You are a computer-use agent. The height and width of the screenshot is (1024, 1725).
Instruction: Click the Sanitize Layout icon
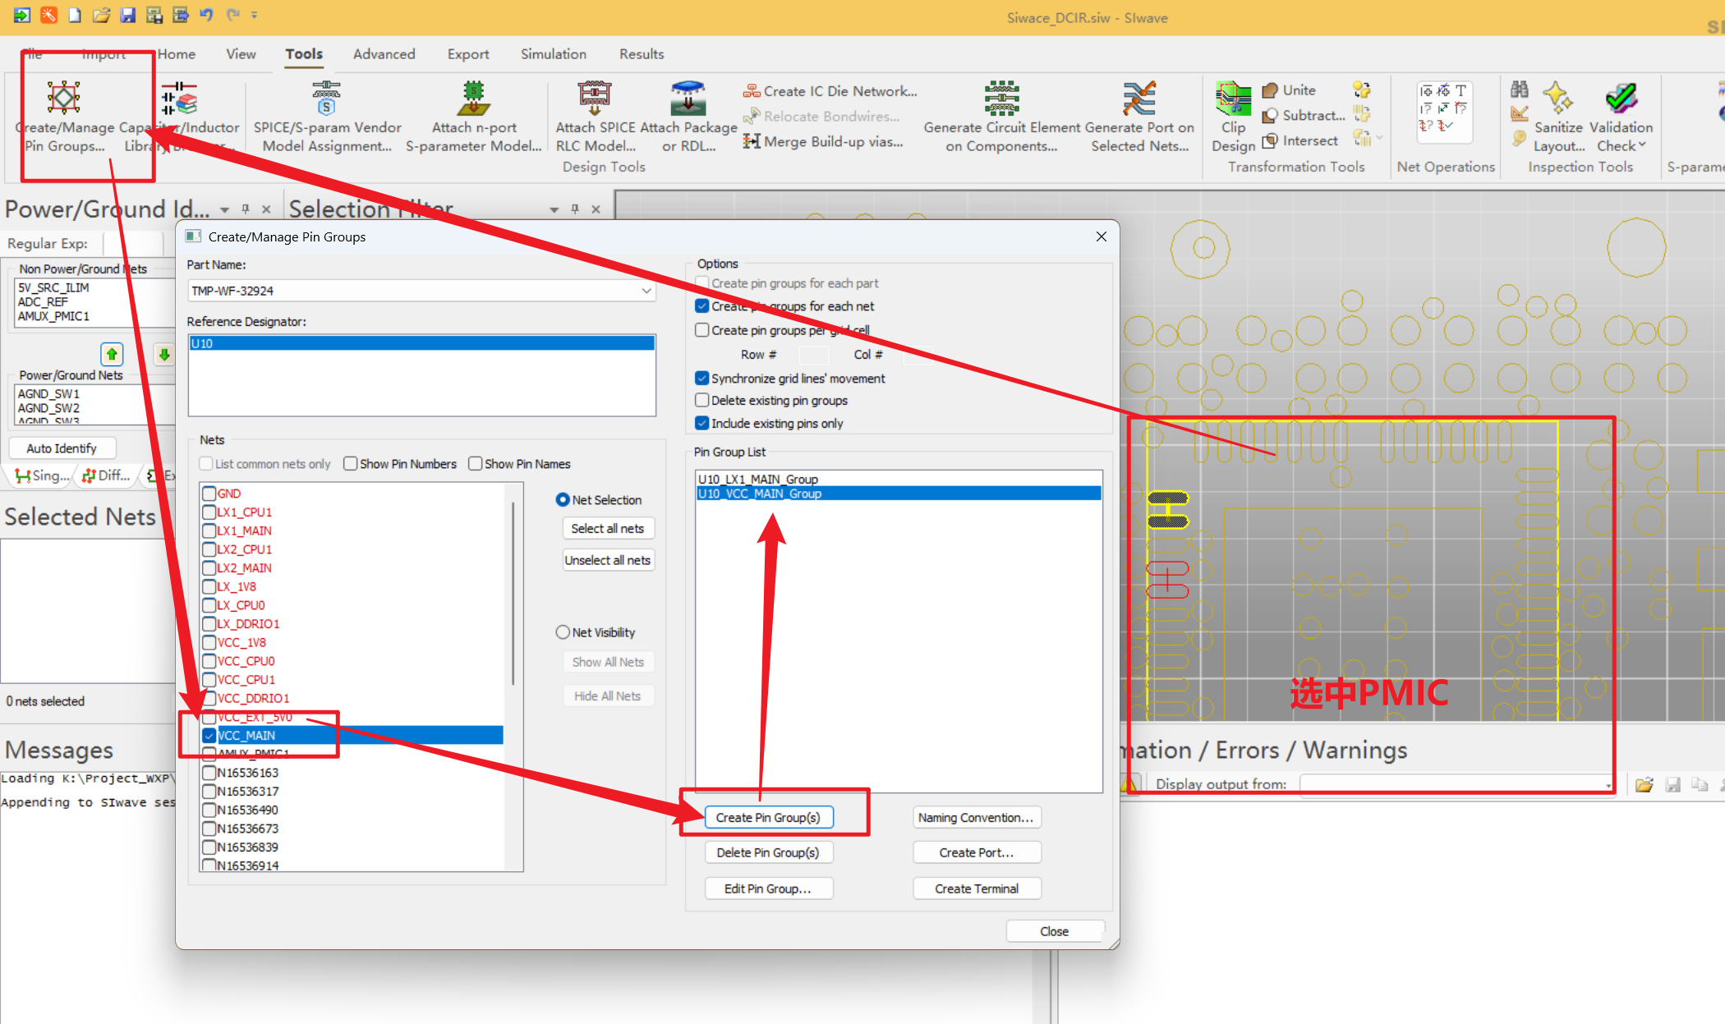(1557, 99)
